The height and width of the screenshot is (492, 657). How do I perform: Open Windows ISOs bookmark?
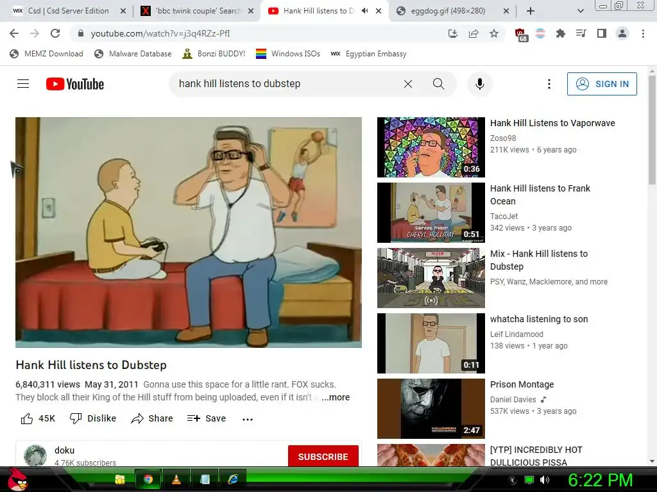point(288,54)
